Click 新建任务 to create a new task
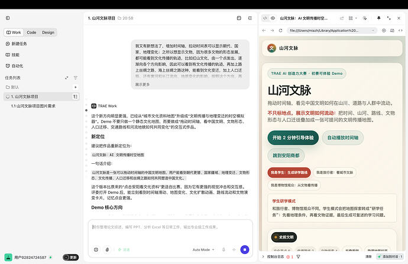The height and width of the screenshot is (264, 408). tap(16, 44)
